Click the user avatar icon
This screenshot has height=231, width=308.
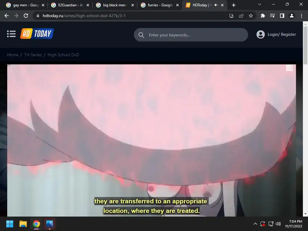260,34
